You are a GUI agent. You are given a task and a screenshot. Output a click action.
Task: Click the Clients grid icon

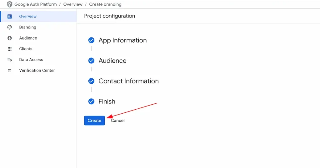(10, 49)
